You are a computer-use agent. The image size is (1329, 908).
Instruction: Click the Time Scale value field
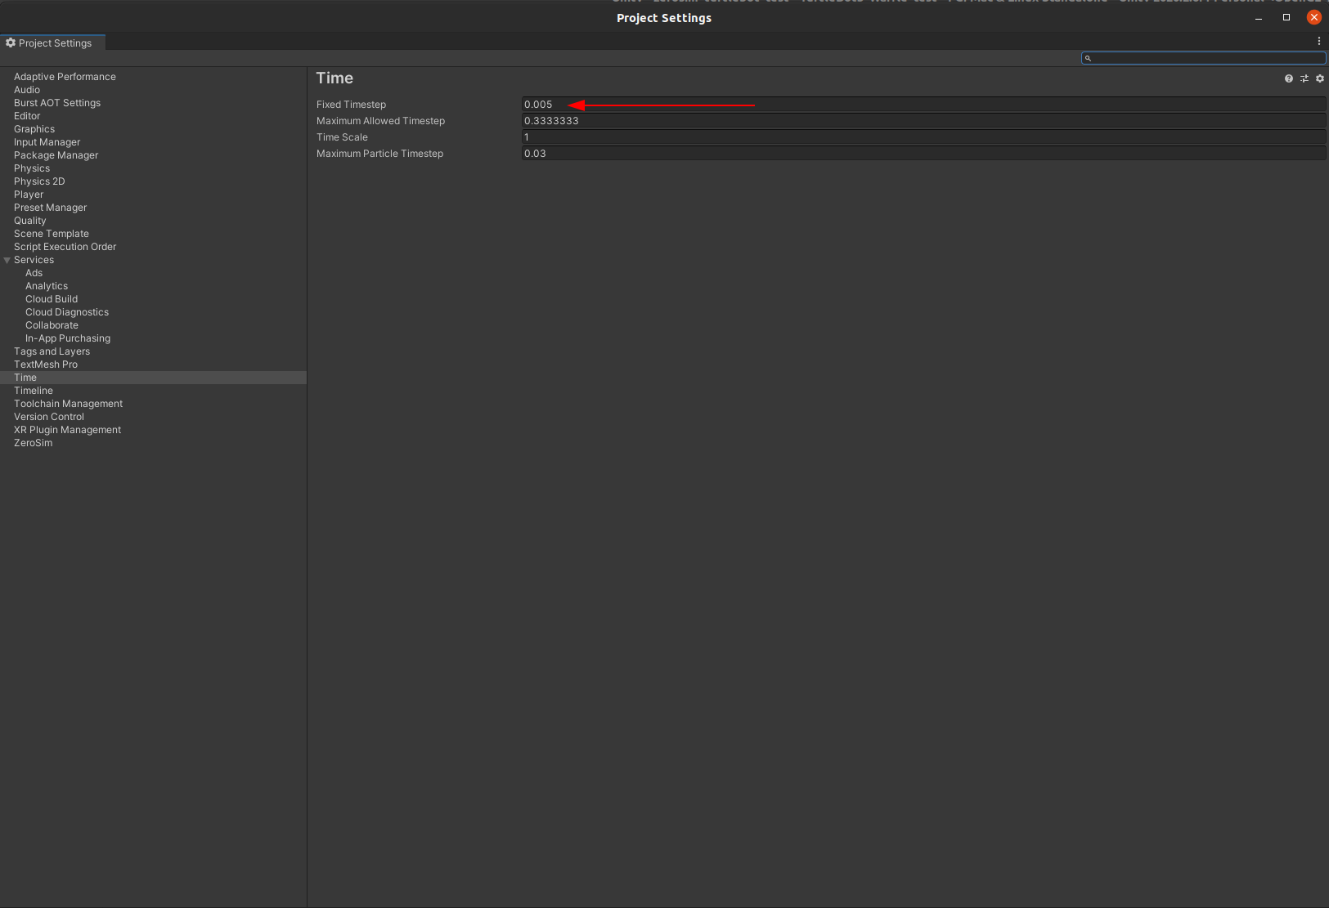point(923,137)
